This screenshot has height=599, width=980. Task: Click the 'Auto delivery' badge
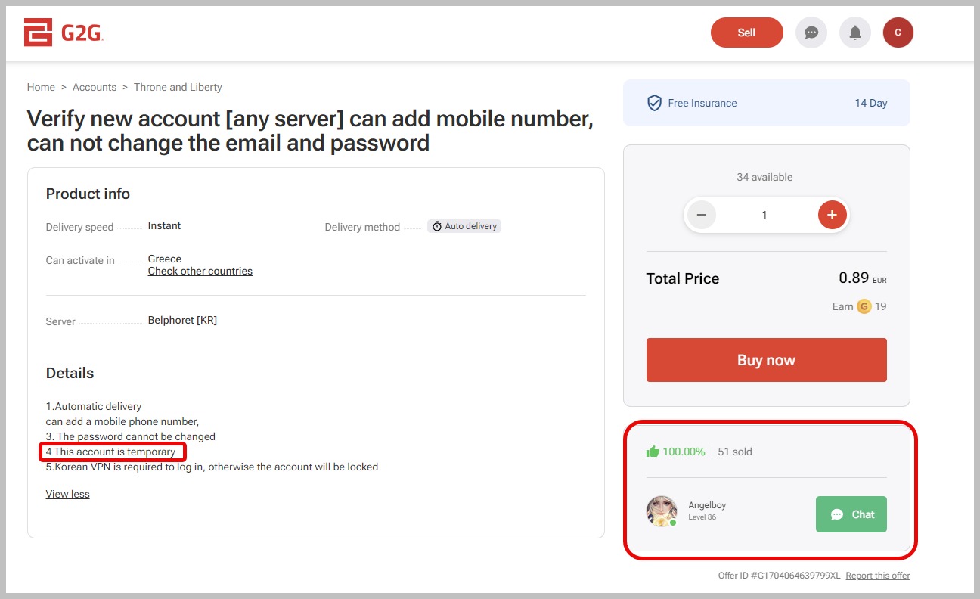coord(464,226)
